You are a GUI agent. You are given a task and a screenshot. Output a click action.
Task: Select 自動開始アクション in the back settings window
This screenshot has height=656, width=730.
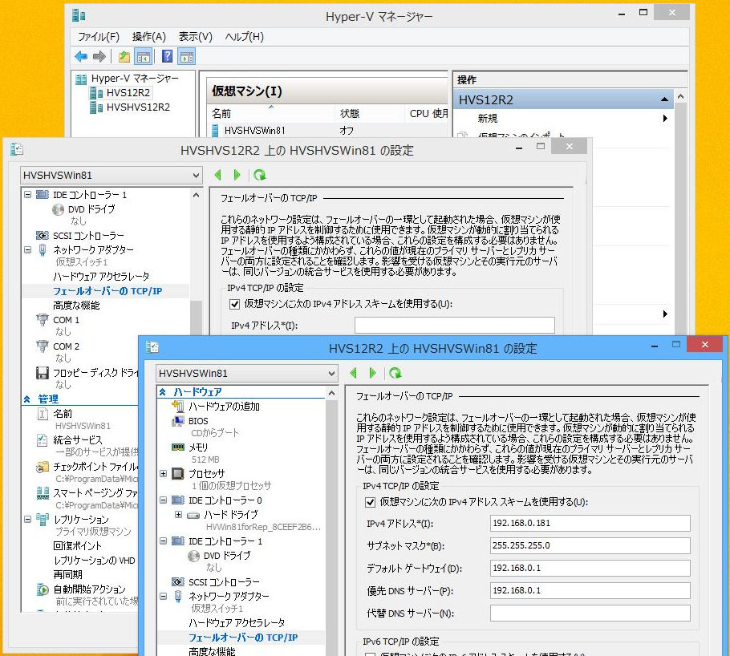pyautogui.click(x=89, y=589)
